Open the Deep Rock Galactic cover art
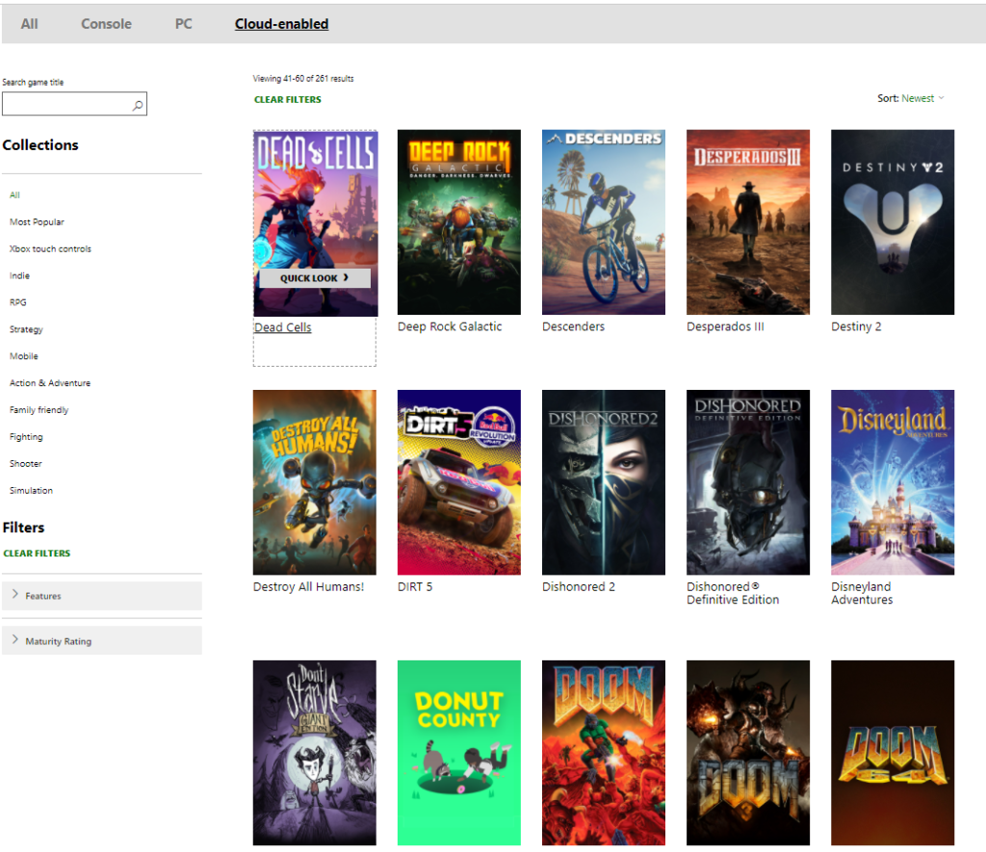 click(458, 222)
